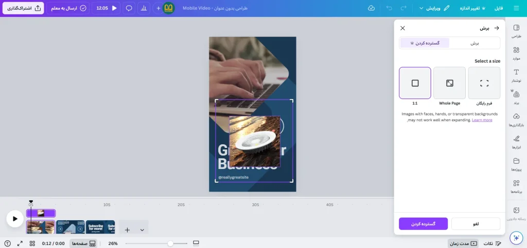Click the Cancel (لغو) button
This screenshot has width=527, height=248.
476,224
